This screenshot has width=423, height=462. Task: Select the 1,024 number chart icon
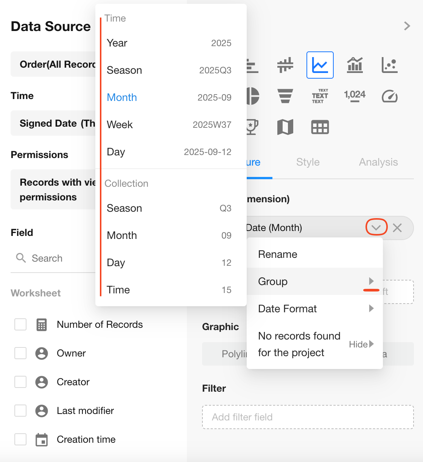click(355, 95)
